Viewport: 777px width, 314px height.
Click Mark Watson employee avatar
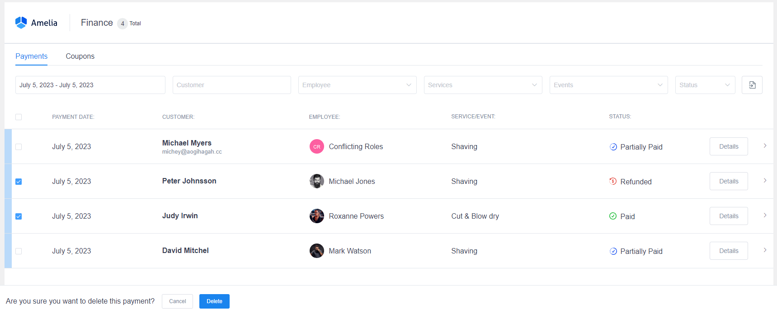tap(316, 251)
